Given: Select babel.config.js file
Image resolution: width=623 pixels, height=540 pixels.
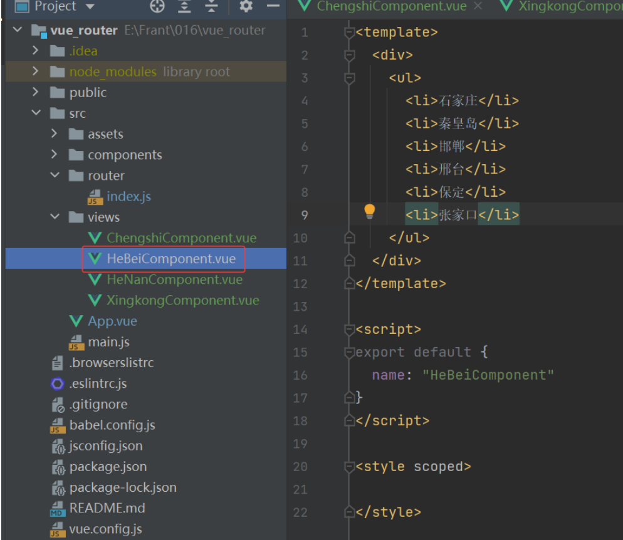Looking at the screenshot, I should [x=112, y=425].
